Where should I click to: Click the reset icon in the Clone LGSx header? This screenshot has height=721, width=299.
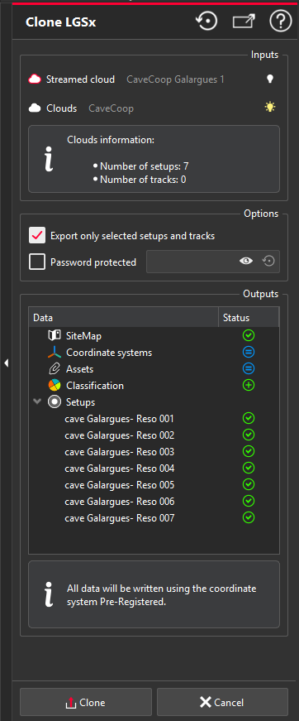[206, 22]
